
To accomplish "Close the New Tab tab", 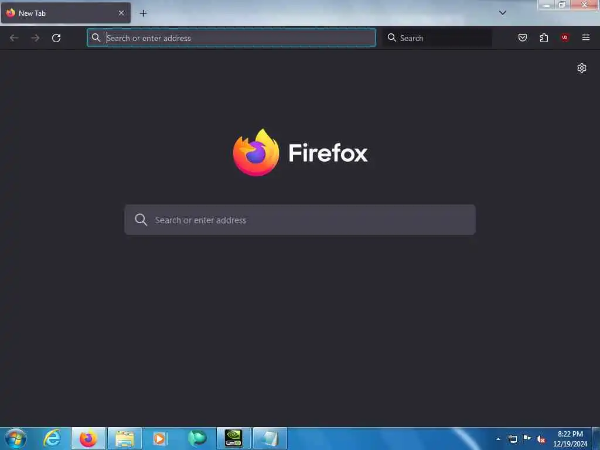I will tap(121, 13).
